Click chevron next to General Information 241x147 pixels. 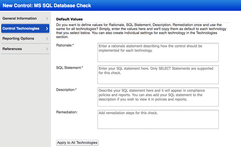(x=47, y=18)
